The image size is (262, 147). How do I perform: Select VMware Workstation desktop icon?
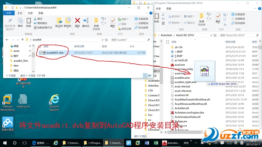[x=8, y=103]
